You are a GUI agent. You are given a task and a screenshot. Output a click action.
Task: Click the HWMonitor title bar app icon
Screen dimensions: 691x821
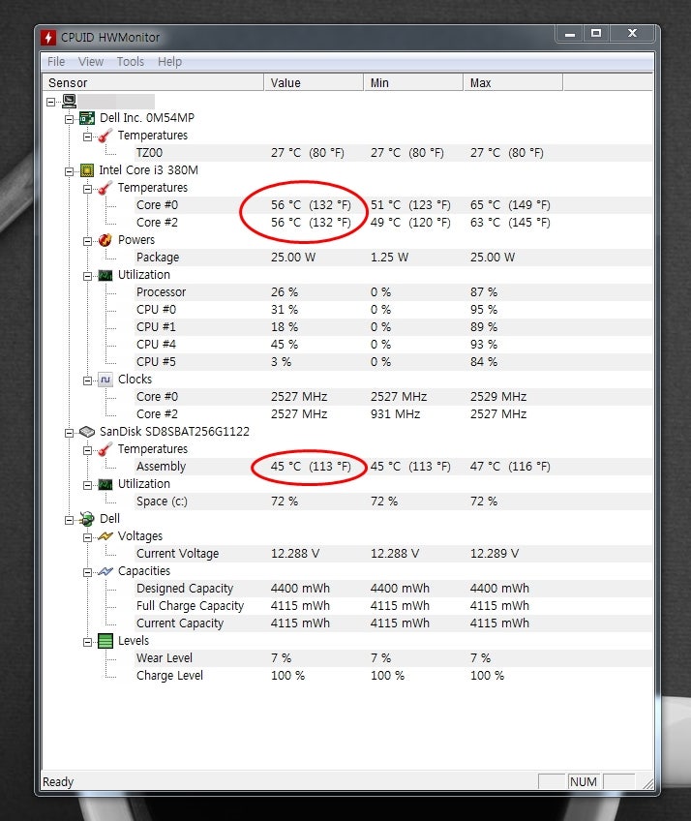pos(48,38)
